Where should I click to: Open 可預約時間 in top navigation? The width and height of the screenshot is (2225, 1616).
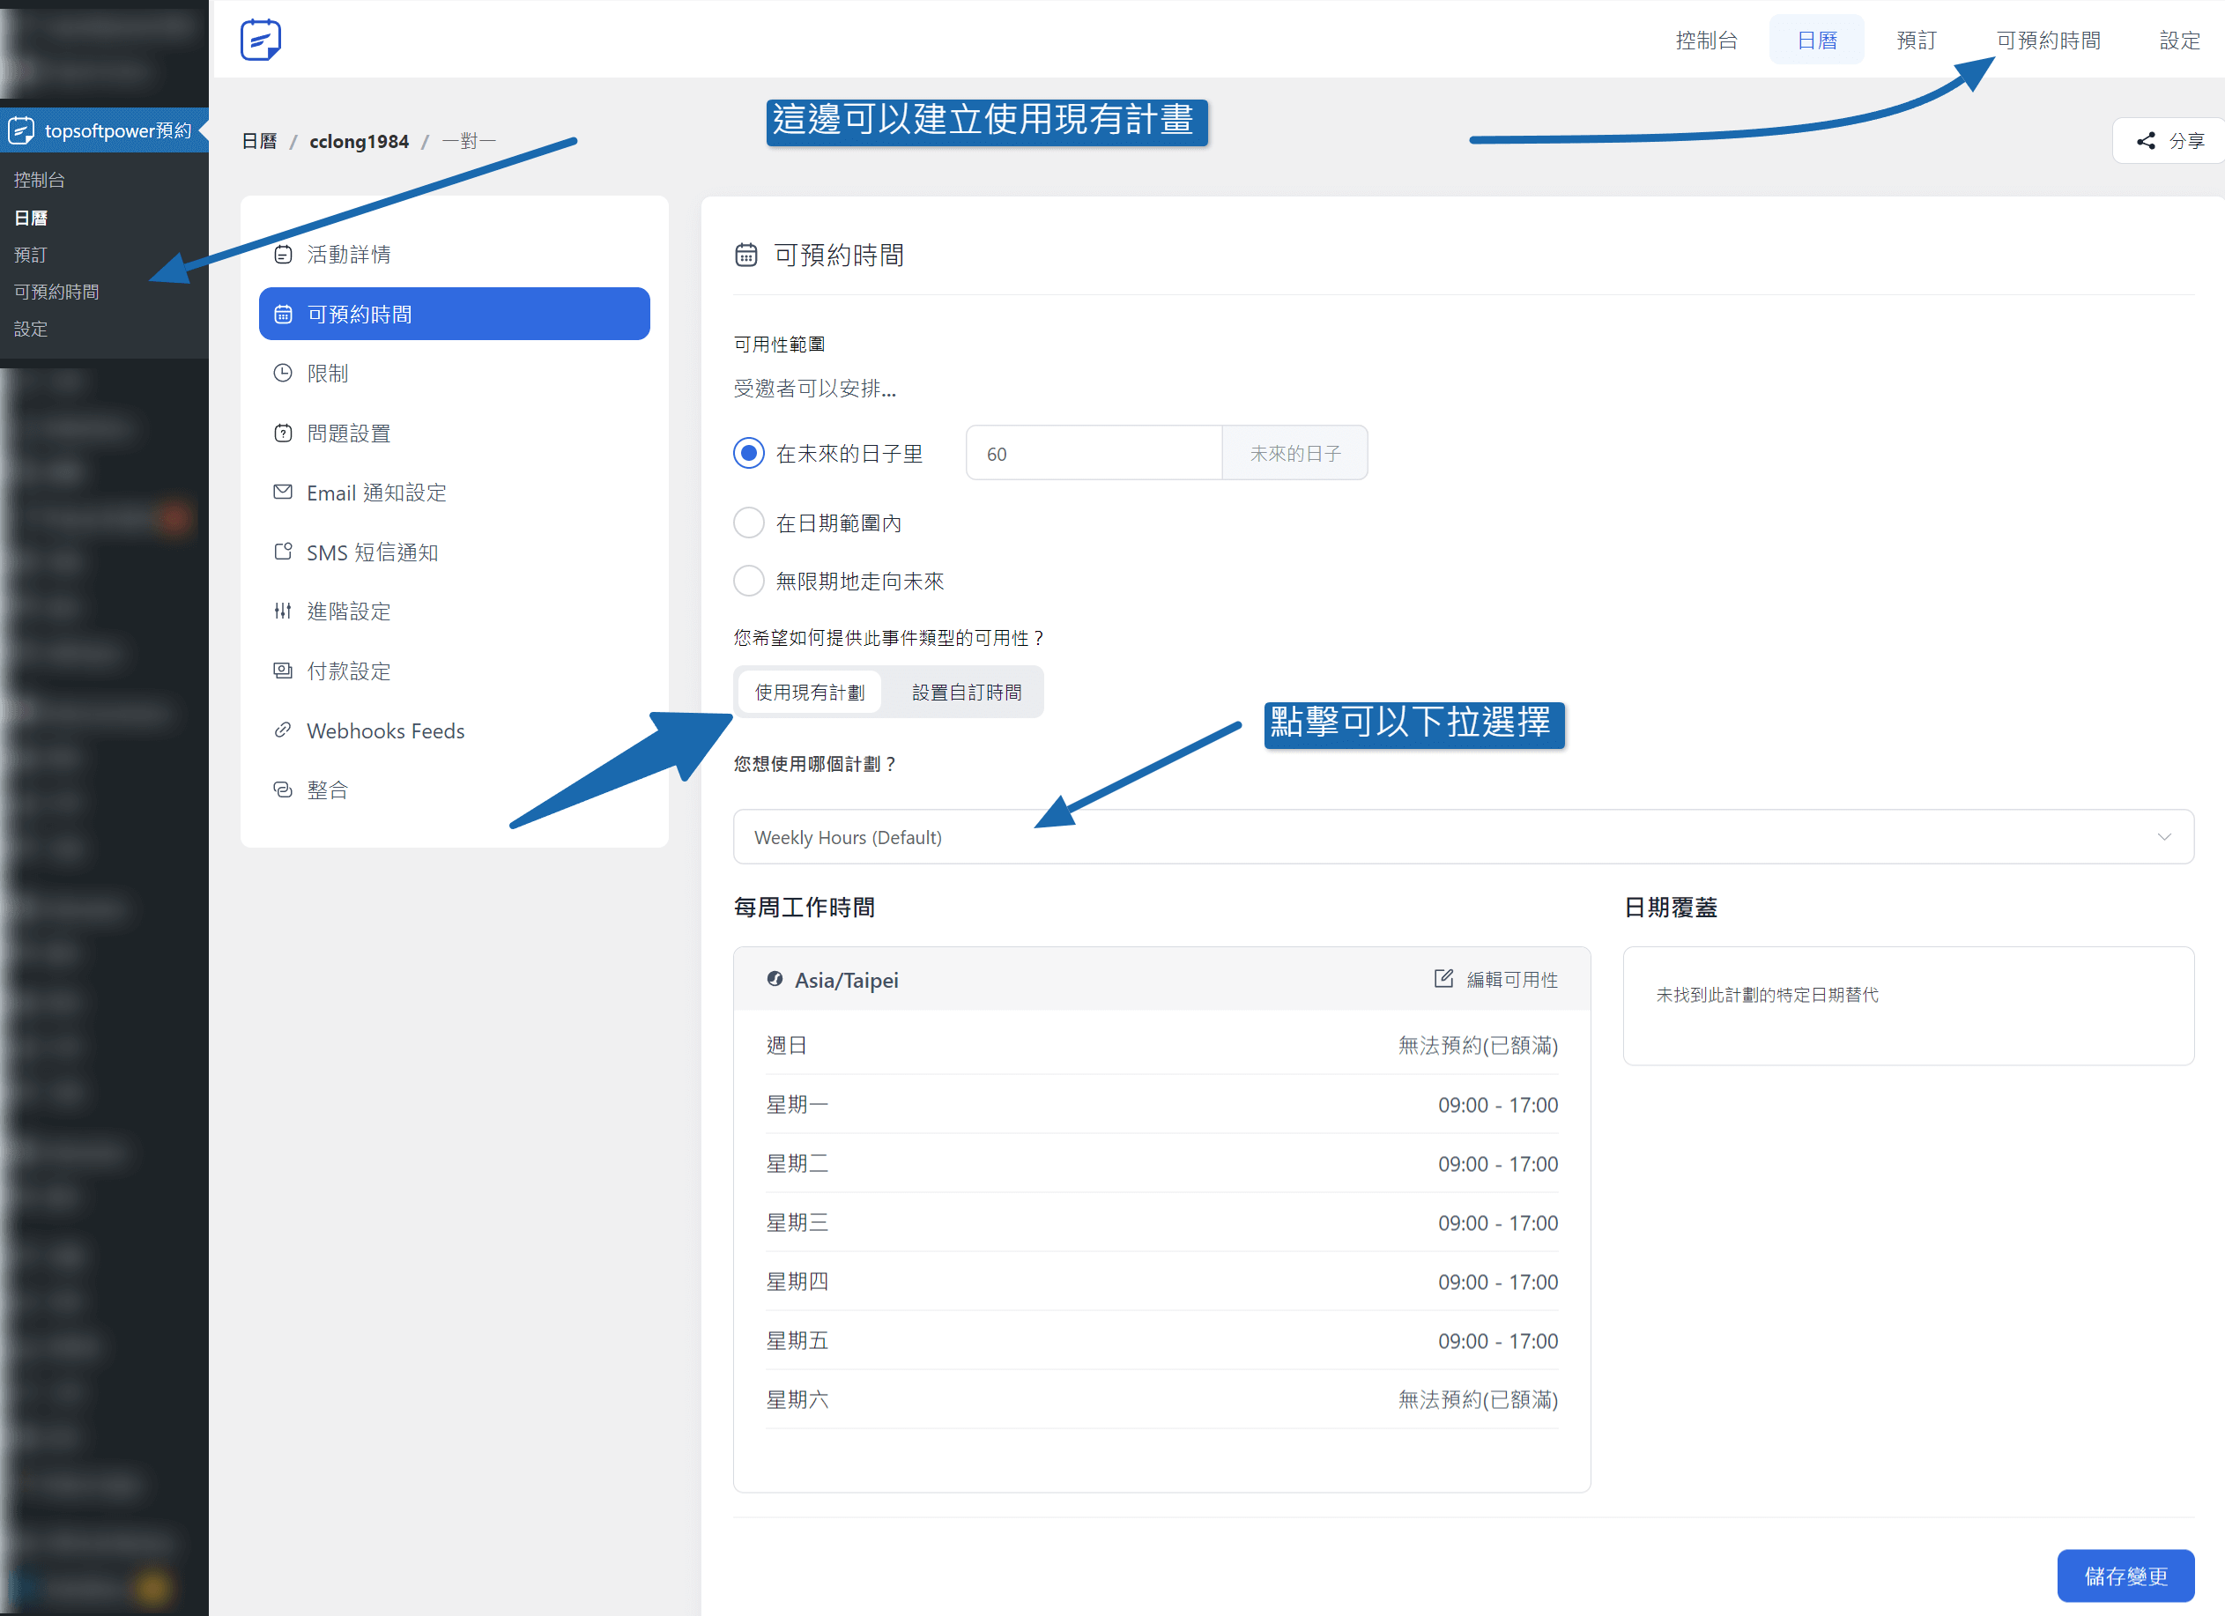(2047, 41)
